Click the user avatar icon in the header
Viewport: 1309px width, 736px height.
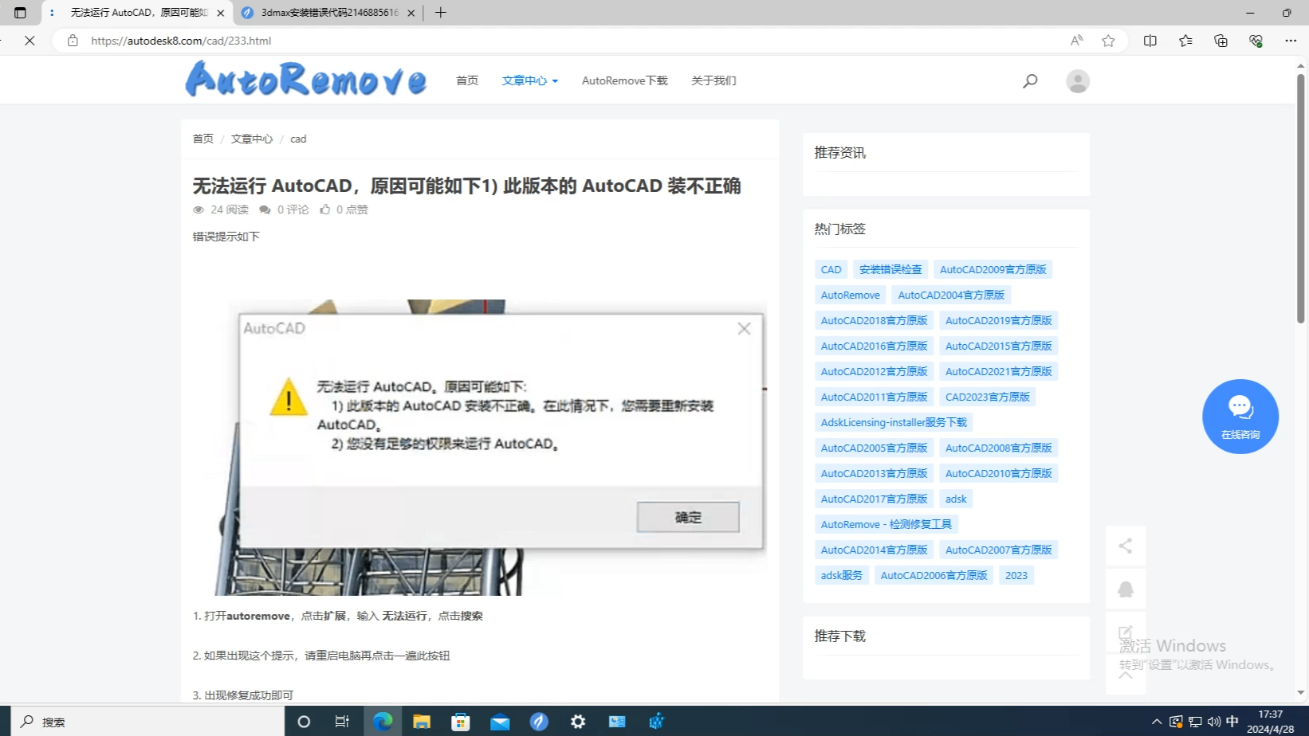point(1077,80)
